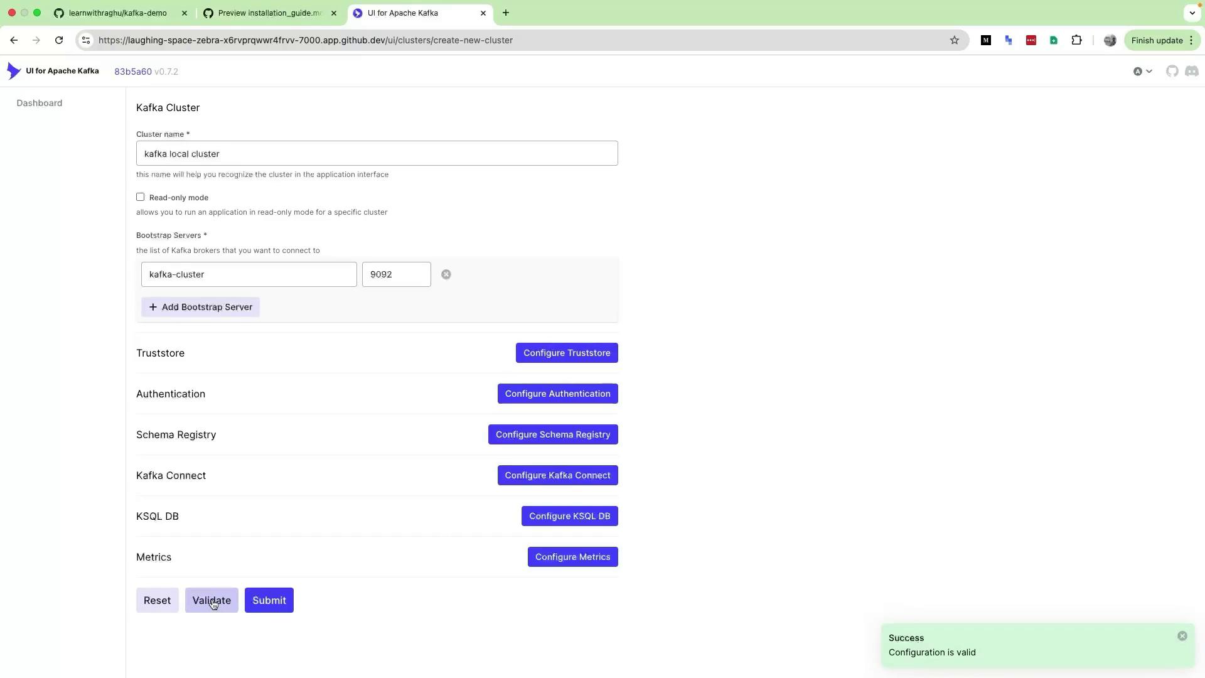Click Submit button
The image size is (1205, 678).
coord(269,601)
